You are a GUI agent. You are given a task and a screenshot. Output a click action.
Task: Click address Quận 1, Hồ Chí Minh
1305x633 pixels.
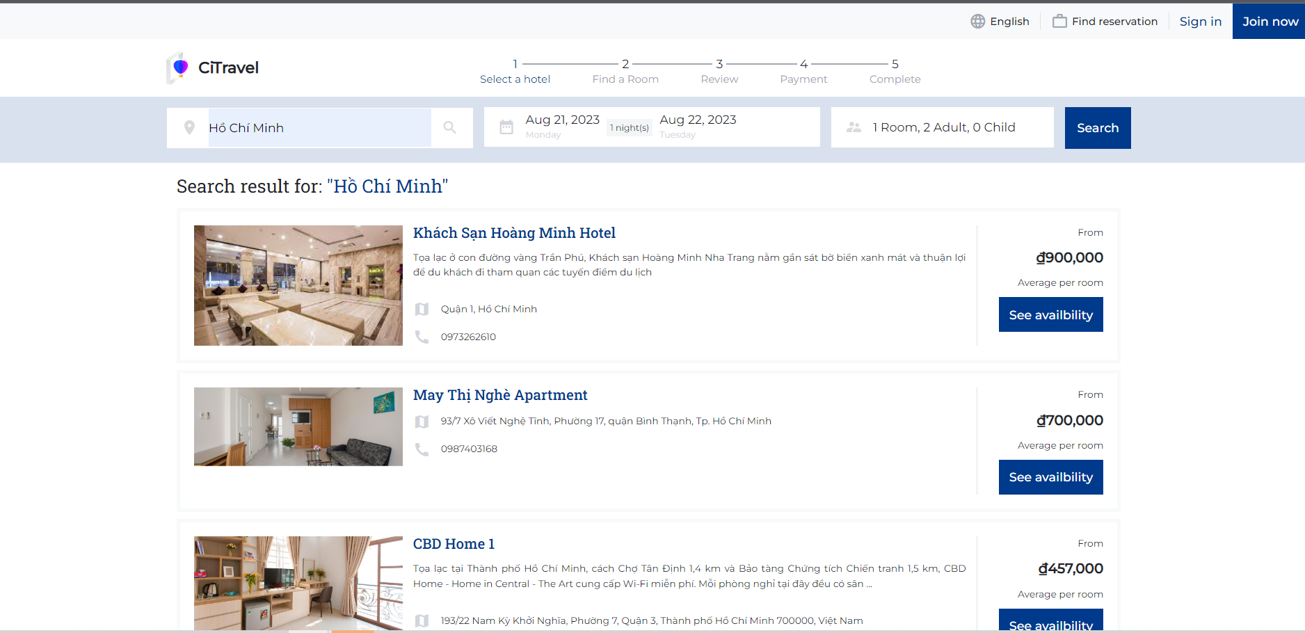488,309
